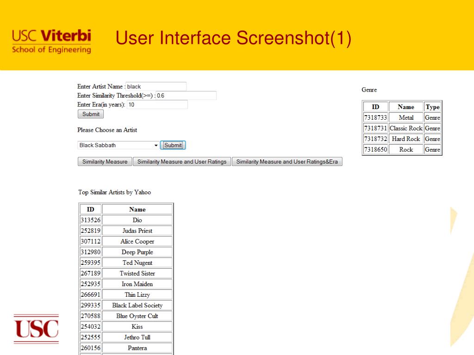Image resolution: width=474 pixels, height=355 pixels.
Task: Click the Enter Artist Name input field
Action: pos(156,86)
